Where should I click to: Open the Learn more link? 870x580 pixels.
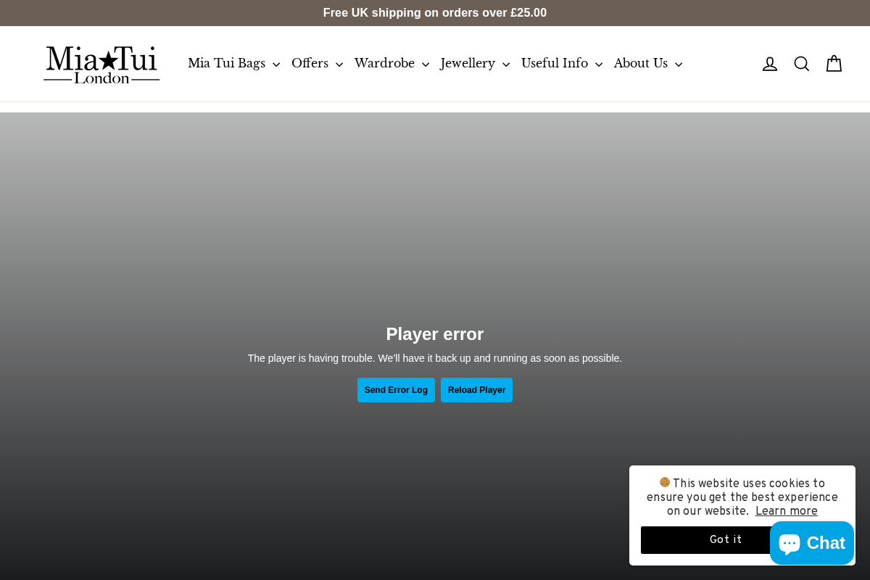(x=787, y=511)
